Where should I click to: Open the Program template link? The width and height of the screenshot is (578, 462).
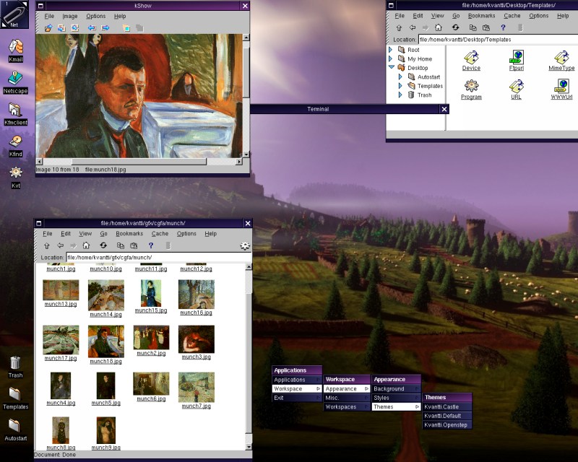pyautogui.click(x=471, y=97)
